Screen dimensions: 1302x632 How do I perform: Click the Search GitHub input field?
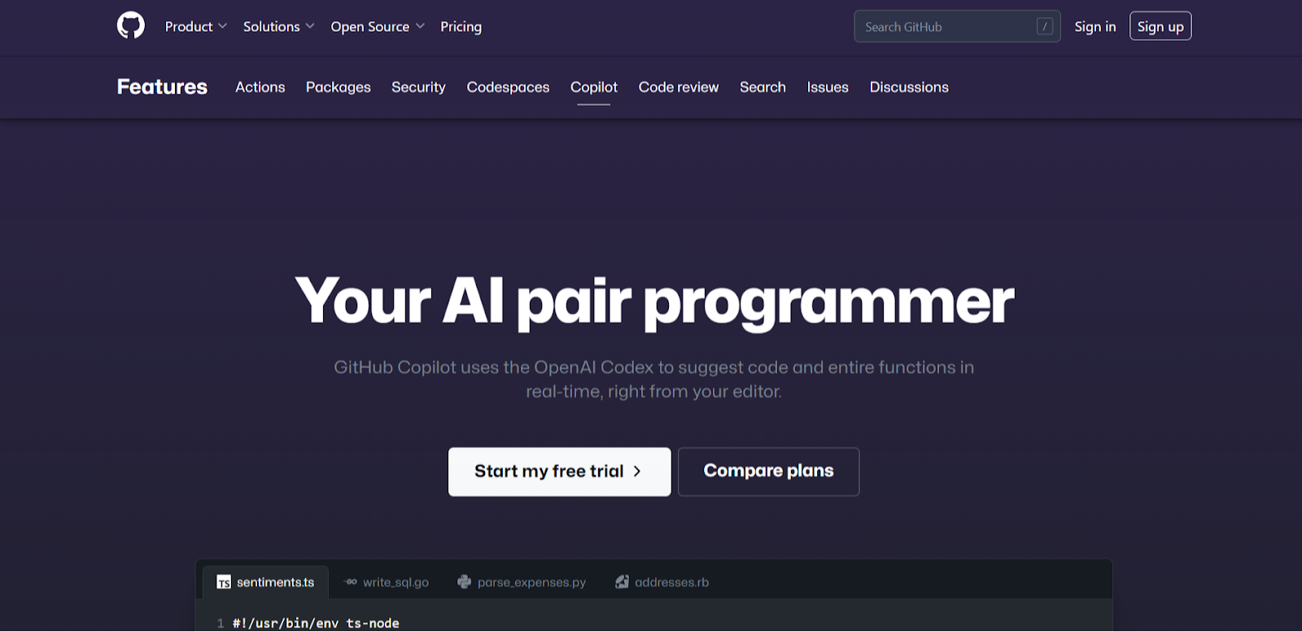pyautogui.click(x=957, y=27)
